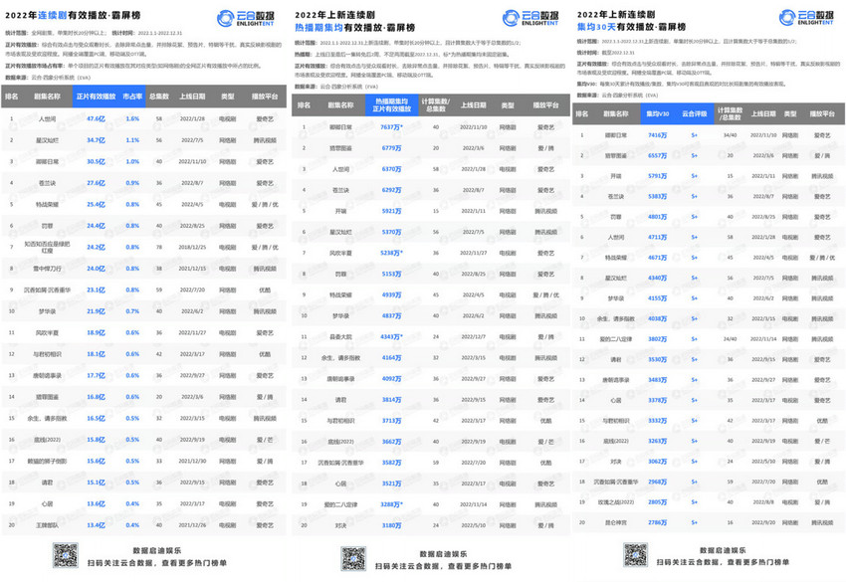Click the 云合数据 logo on the 集均30天 chart

point(811,18)
